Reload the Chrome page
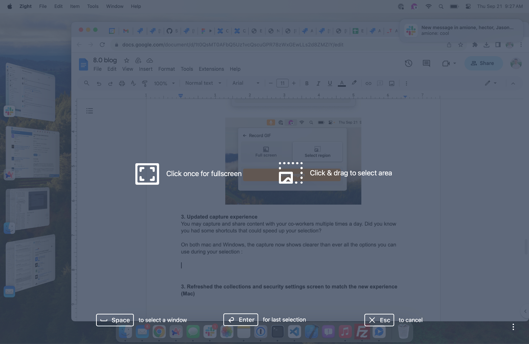Screen dimensions: 529x344 (x=102, y=45)
